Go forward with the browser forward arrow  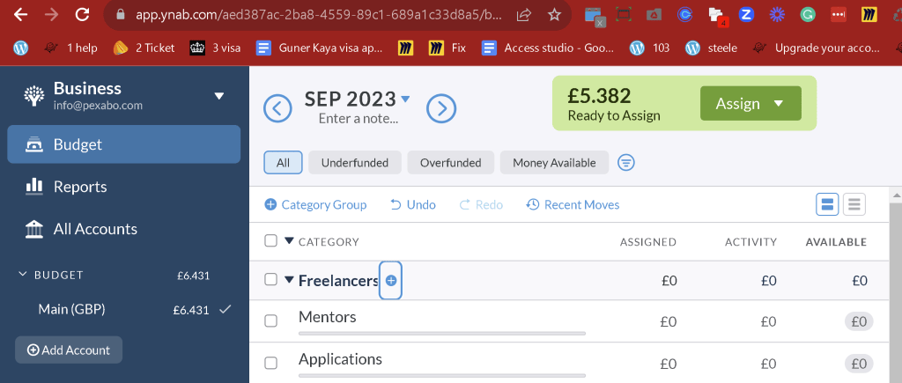[x=51, y=14]
